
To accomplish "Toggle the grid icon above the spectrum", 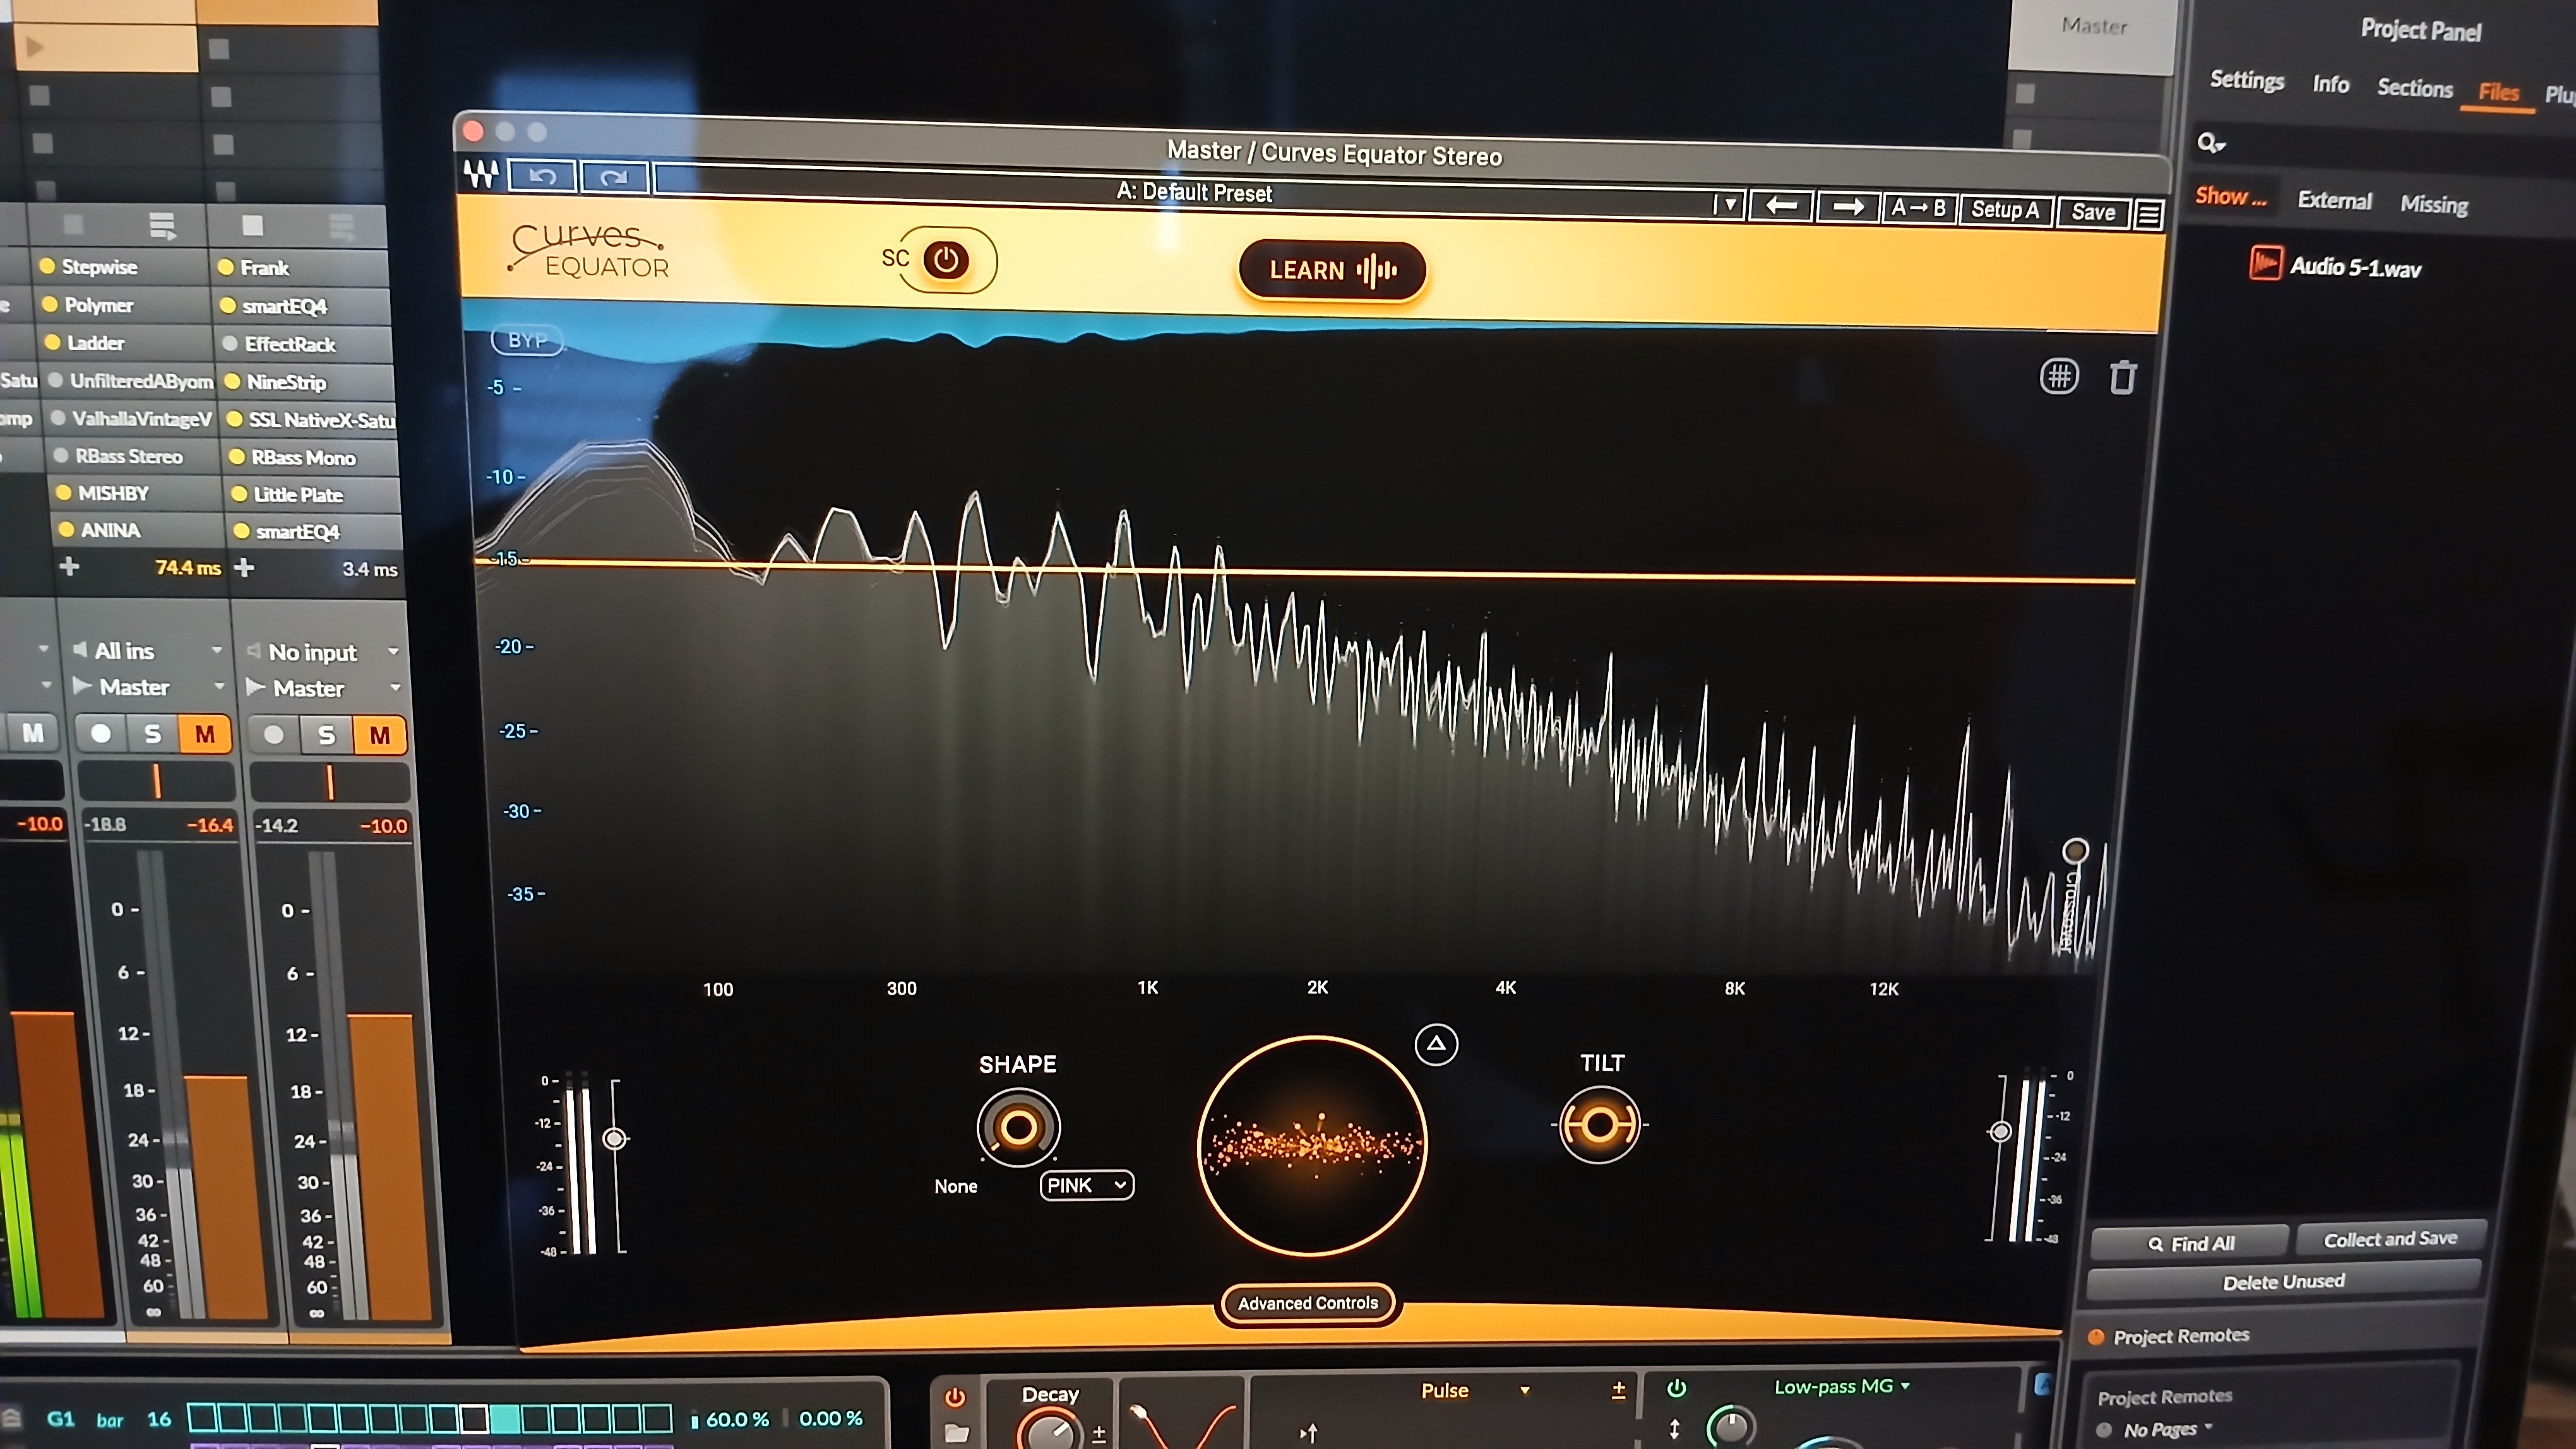I will click(x=2059, y=377).
